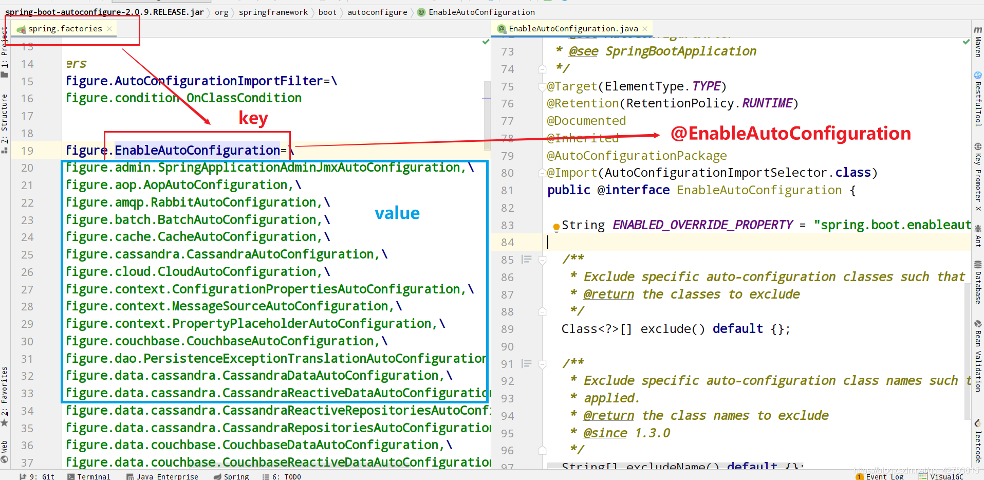Toggle rendered doc view icon on line 85
Image resolution: width=984 pixels, height=480 pixels.
(x=526, y=260)
